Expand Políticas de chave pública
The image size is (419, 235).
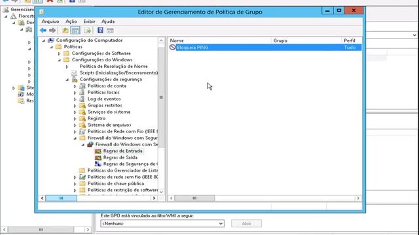click(75, 184)
